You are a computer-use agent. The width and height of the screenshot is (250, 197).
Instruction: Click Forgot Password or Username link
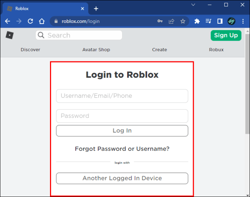(x=122, y=149)
